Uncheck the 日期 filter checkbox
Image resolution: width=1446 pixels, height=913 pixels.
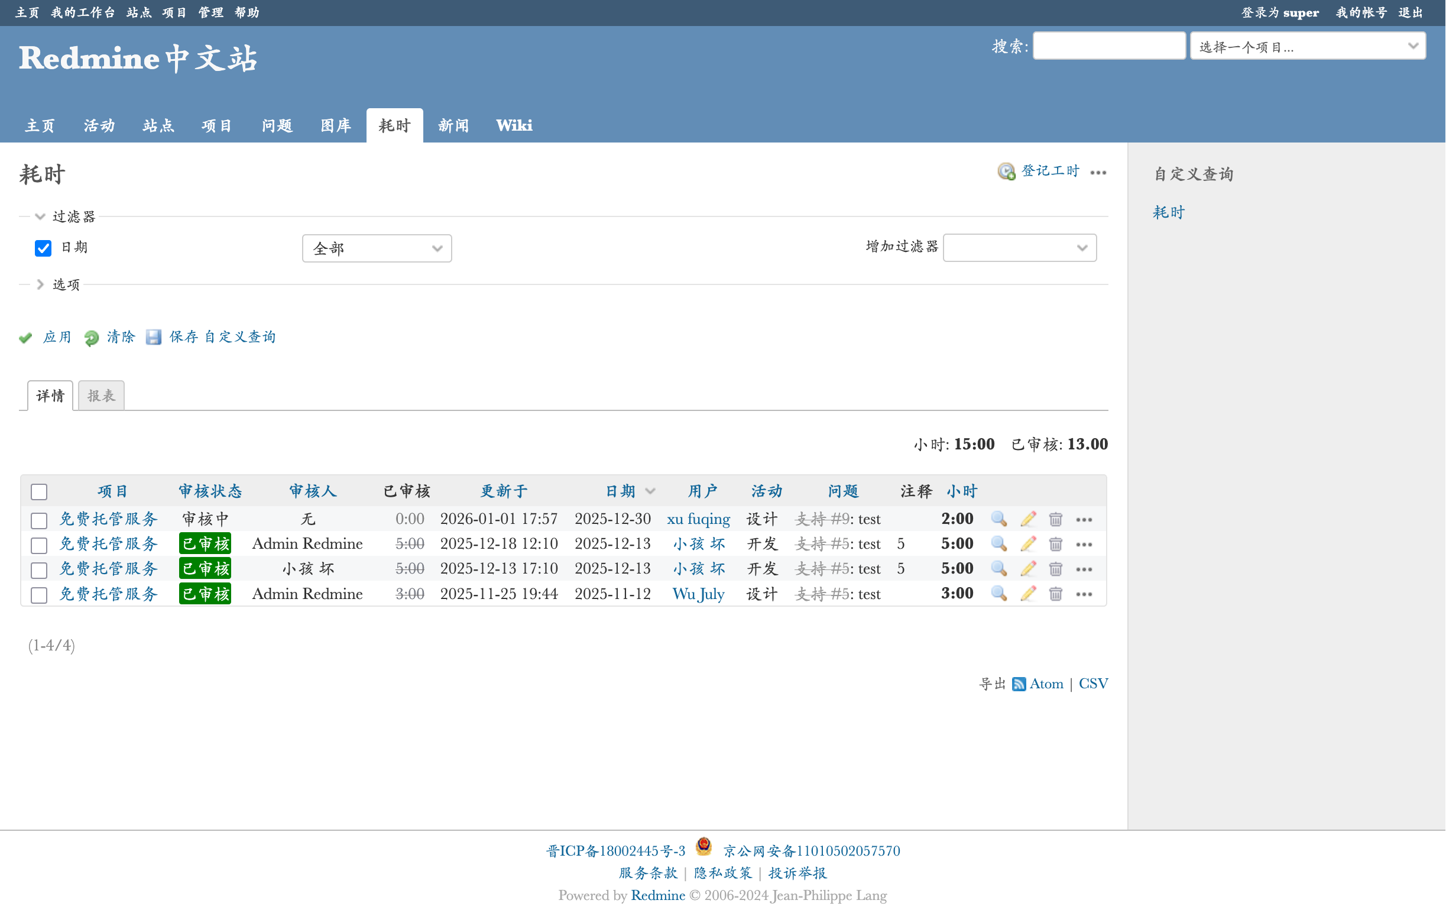pos(43,248)
